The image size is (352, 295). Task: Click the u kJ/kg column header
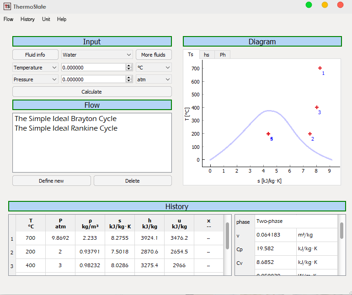(179, 223)
